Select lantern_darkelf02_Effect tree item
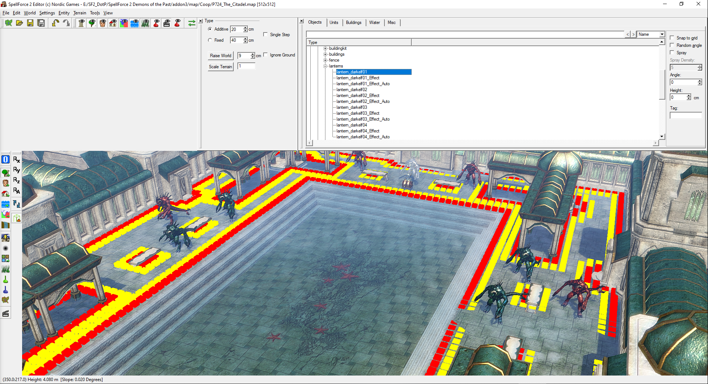This screenshot has width=708, height=384. click(x=358, y=96)
